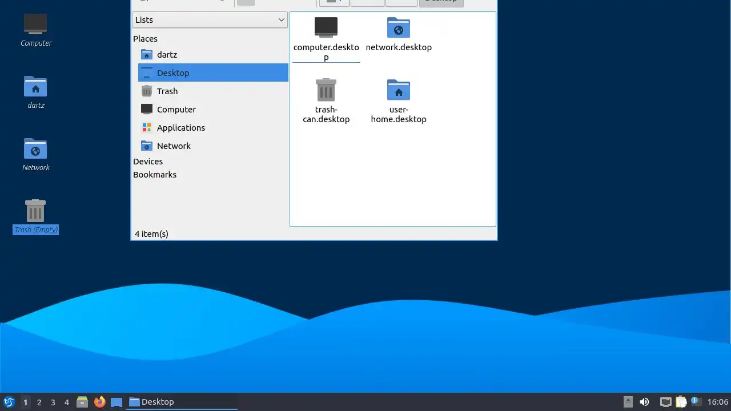Open the update notifier tray icon
This screenshot has height=411, width=731.
pos(696,401)
